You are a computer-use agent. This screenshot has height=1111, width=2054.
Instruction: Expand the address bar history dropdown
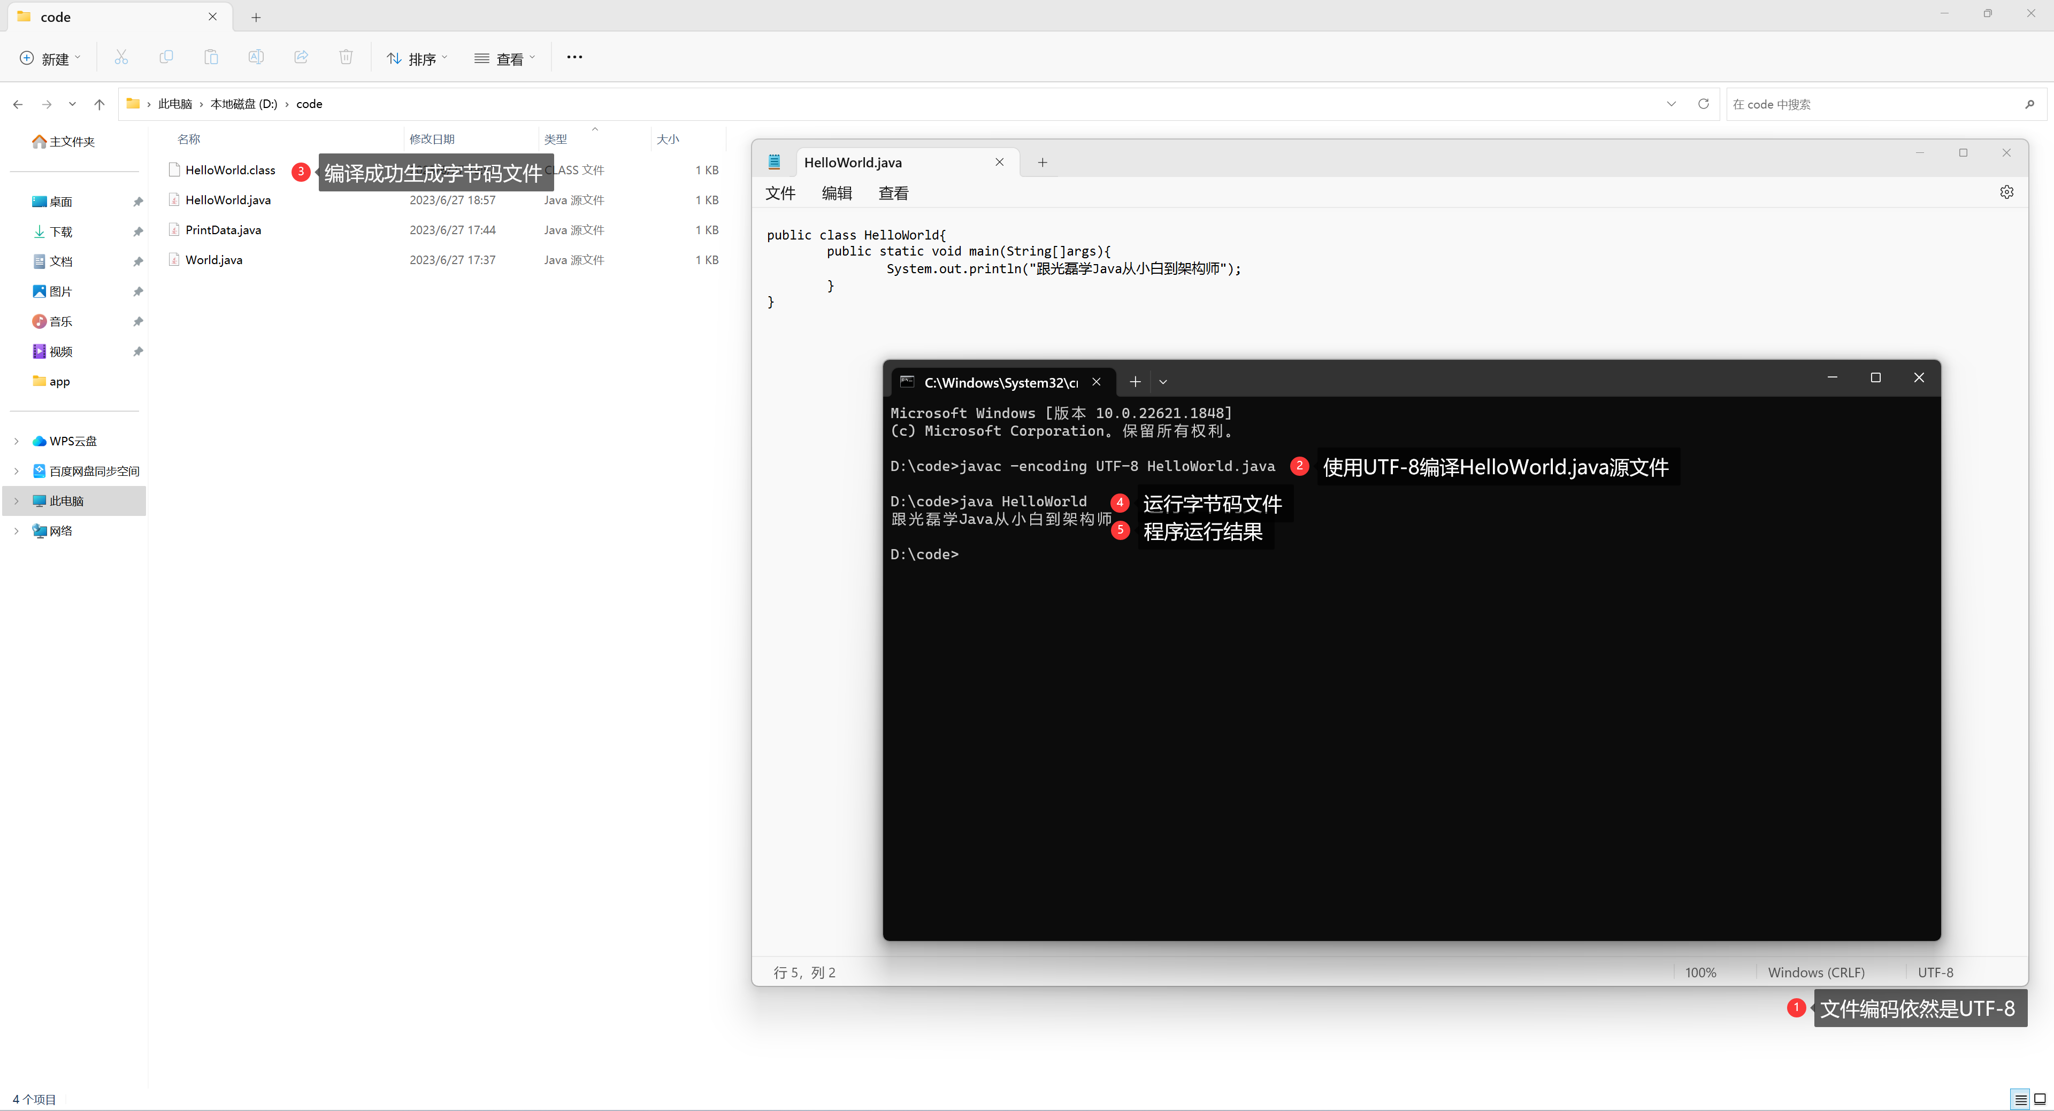(1671, 104)
